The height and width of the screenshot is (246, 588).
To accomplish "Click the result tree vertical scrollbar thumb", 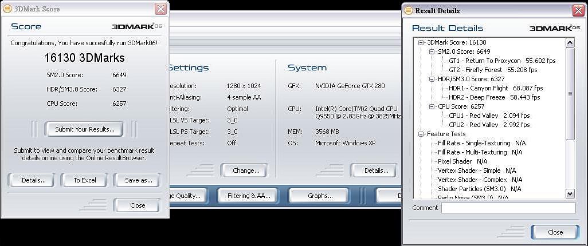I will 570,94.
